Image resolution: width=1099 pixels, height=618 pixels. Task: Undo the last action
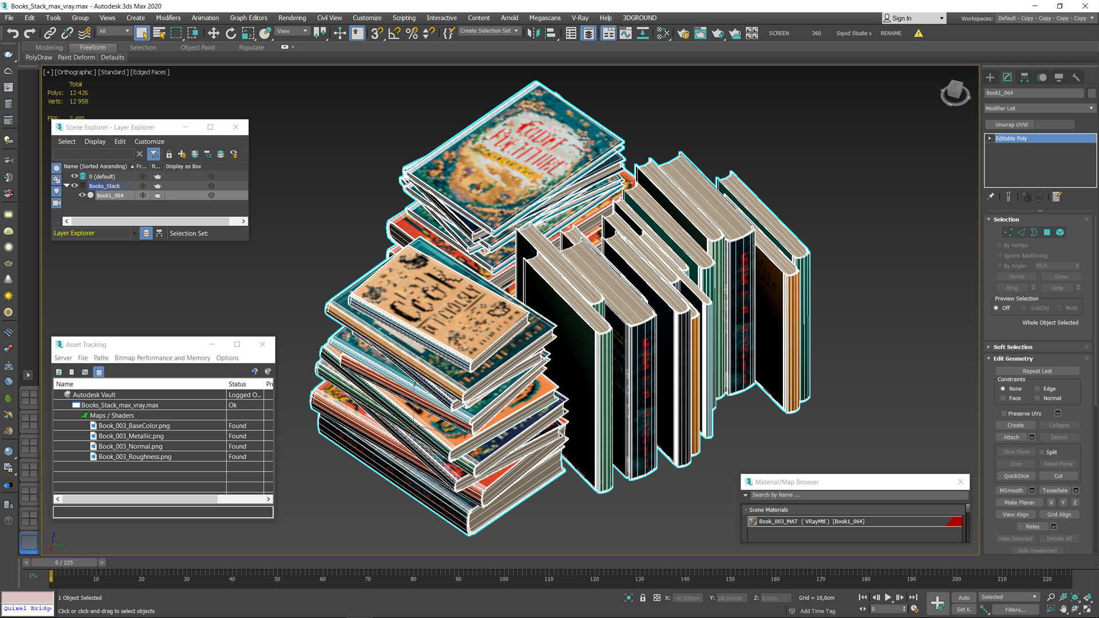click(x=13, y=33)
